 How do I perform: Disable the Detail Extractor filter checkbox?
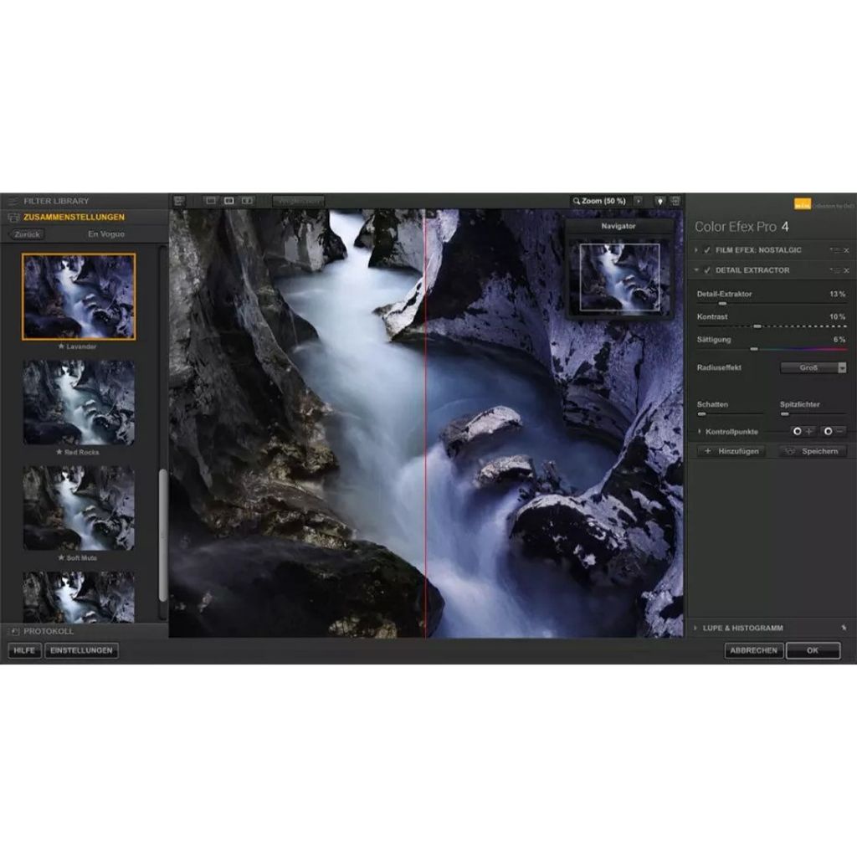tap(706, 270)
